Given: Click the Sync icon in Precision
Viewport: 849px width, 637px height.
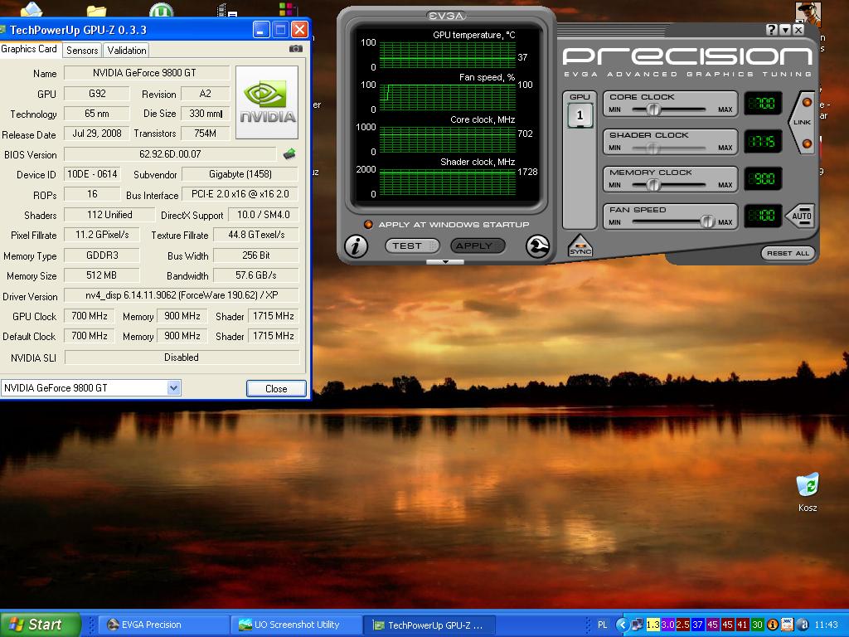Looking at the screenshot, I should coord(580,246).
